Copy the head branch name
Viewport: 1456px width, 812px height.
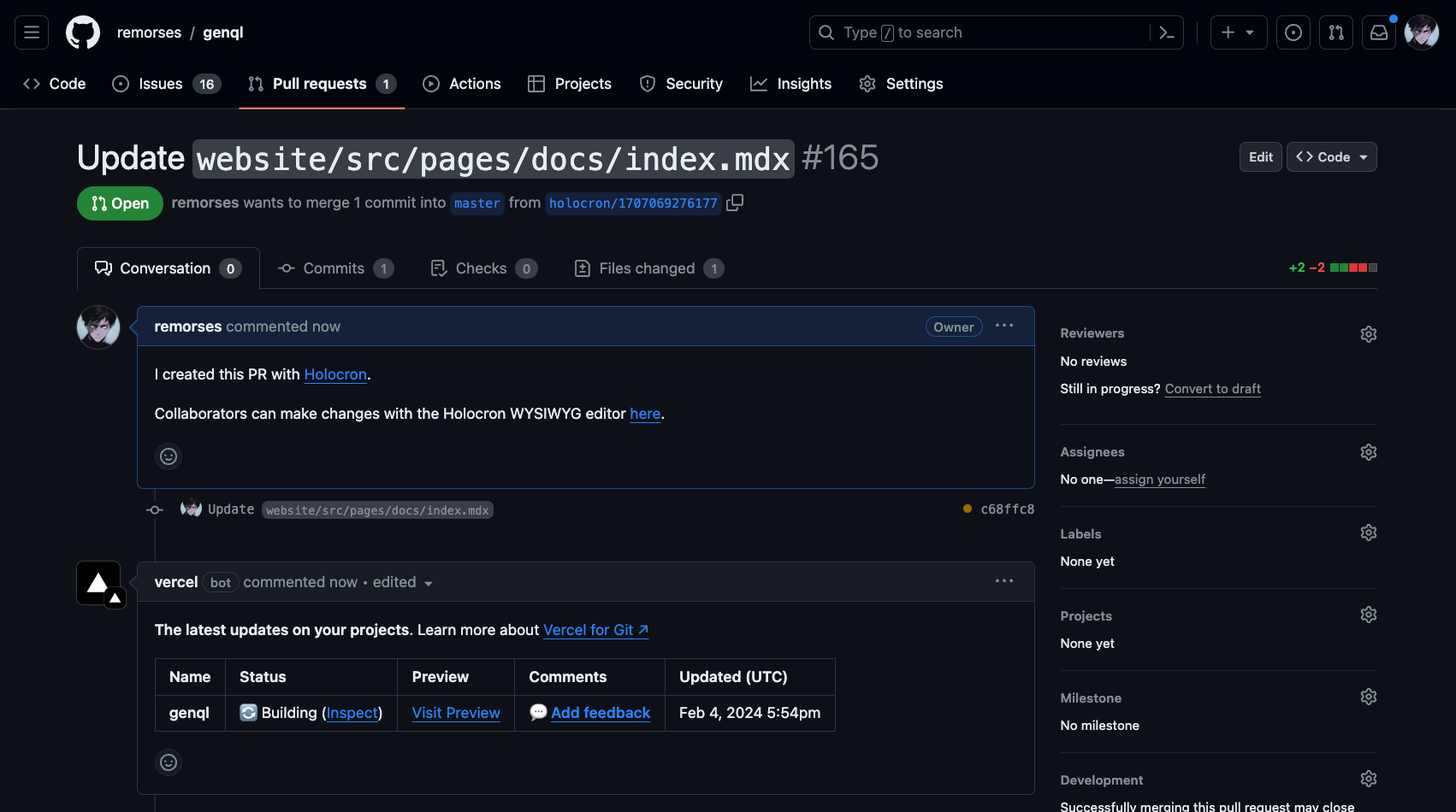pos(735,203)
